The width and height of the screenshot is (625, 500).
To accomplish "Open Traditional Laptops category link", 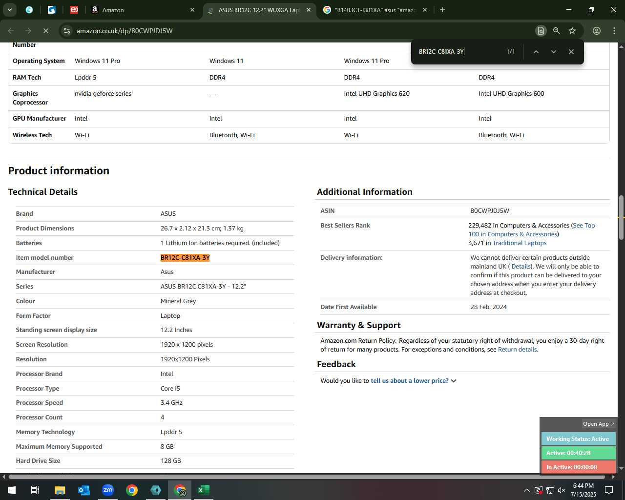I will coord(520,243).
